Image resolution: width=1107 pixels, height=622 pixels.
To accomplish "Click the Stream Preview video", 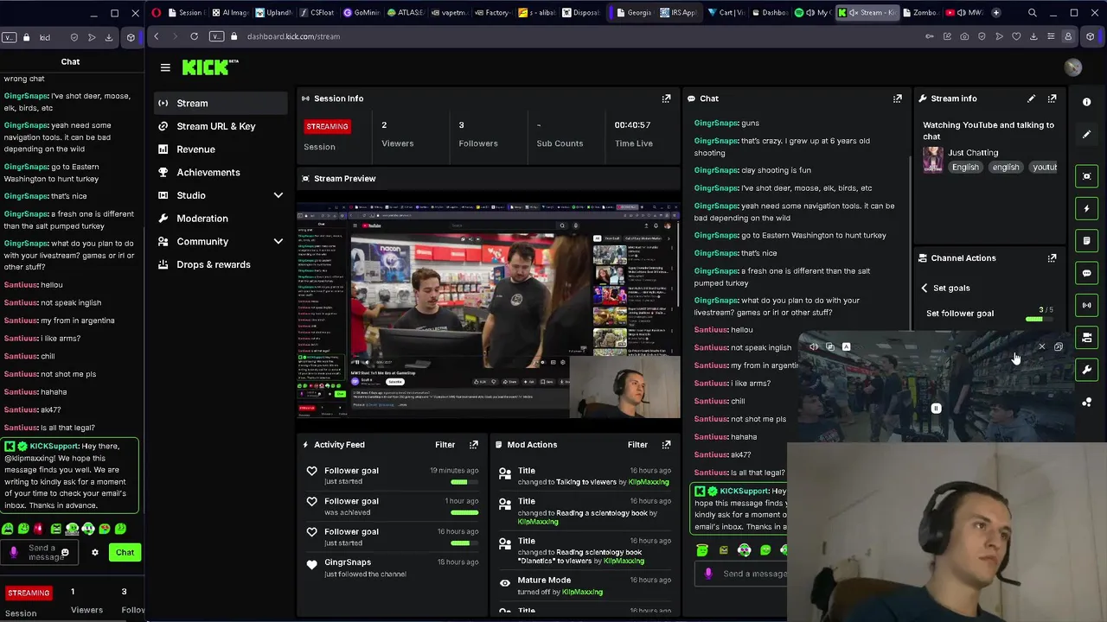I will (x=489, y=311).
